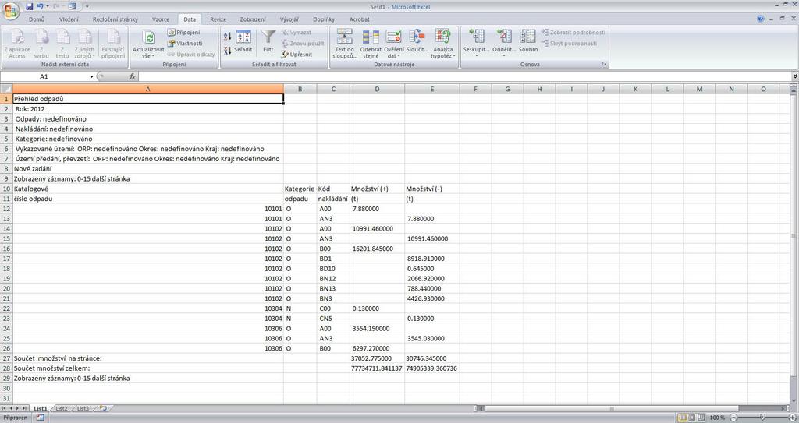The height and width of the screenshot is (423, 799).
Task: Select column D header
Action: (x=377, y=89)
